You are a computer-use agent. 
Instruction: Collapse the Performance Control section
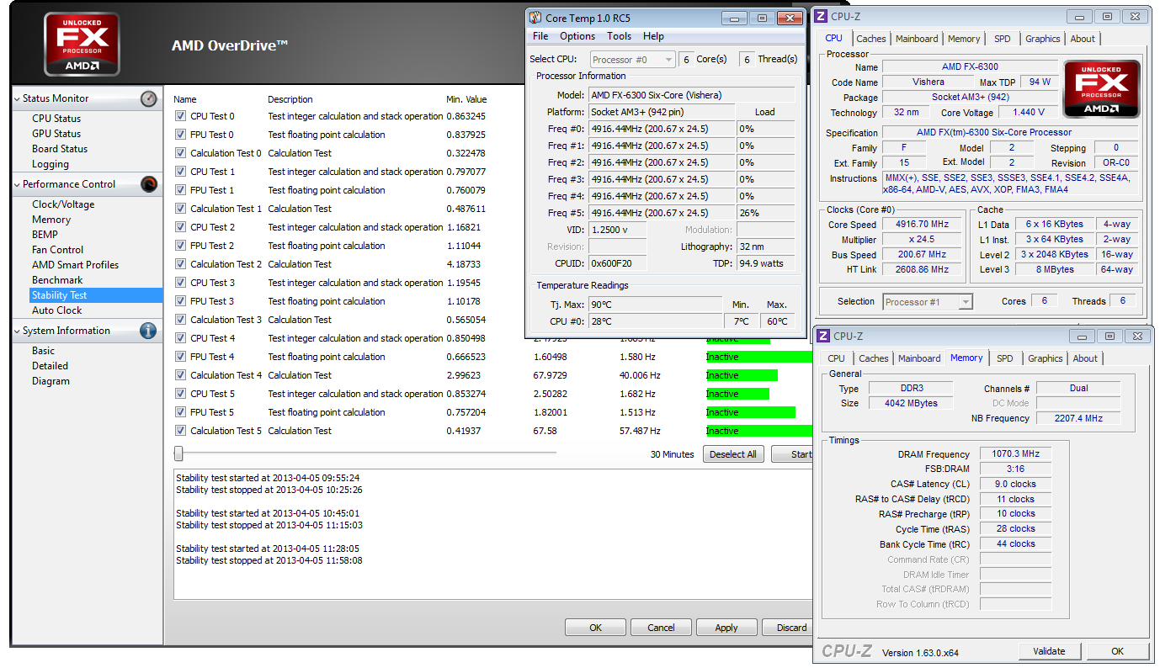(17, 184)
